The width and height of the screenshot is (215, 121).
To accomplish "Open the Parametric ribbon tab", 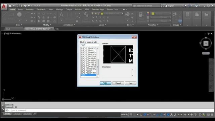I will [41, 9].
